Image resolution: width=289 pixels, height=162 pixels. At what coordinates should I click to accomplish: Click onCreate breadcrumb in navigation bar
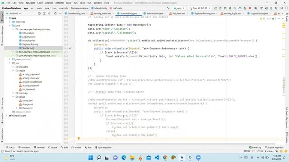[x=116, y=8]
